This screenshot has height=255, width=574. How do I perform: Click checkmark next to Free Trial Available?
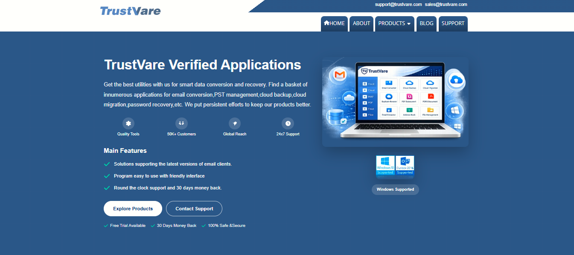coord(106,226)
